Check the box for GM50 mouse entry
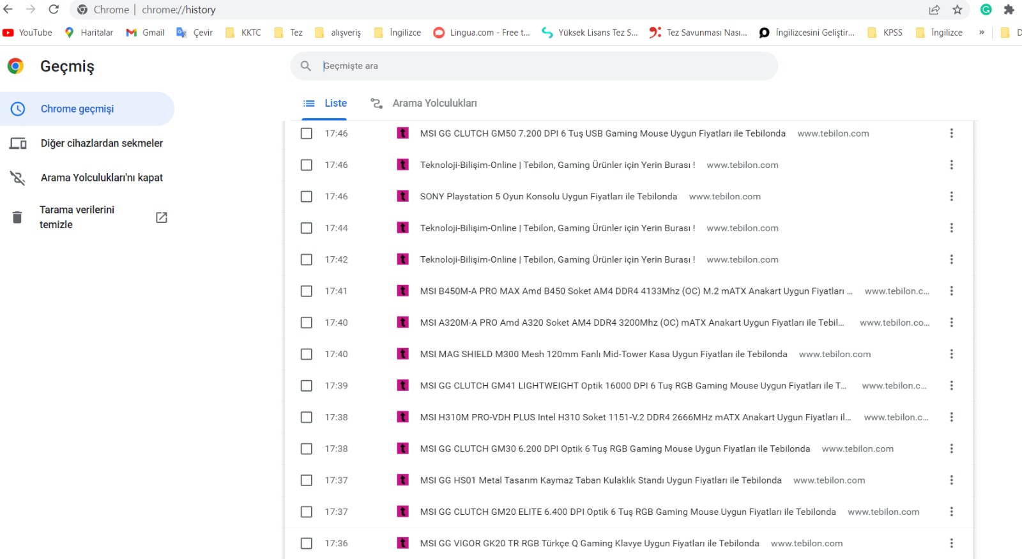This screenshot has width=1022, height=559. (x=307, y=134)
